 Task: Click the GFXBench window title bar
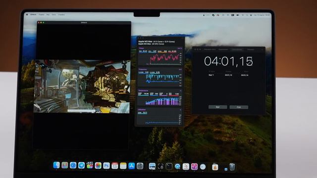pos(84,22)
